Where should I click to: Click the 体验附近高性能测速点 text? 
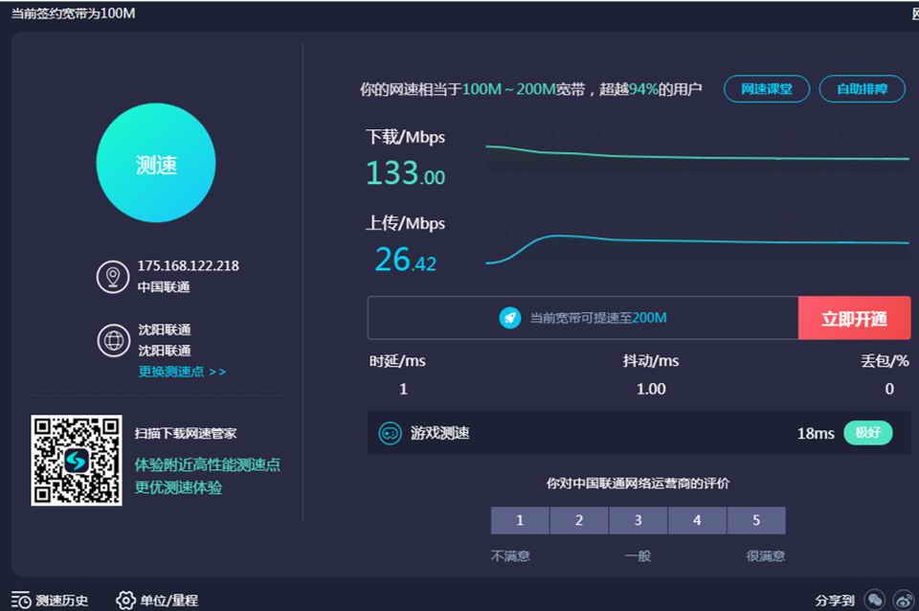pyautogui.click(x=208, y=465)
